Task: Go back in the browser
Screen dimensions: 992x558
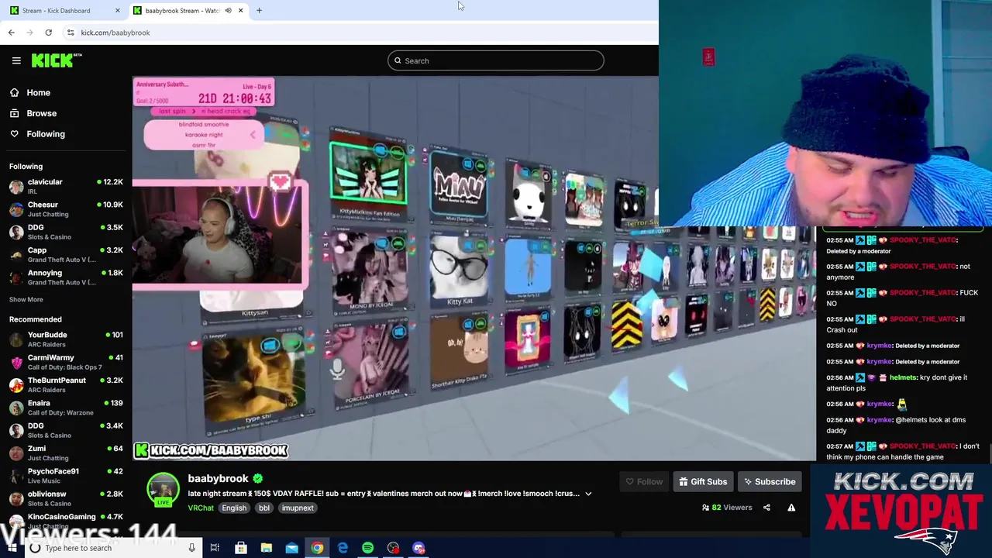Action: pyautogui.click(x=12, y=33)
